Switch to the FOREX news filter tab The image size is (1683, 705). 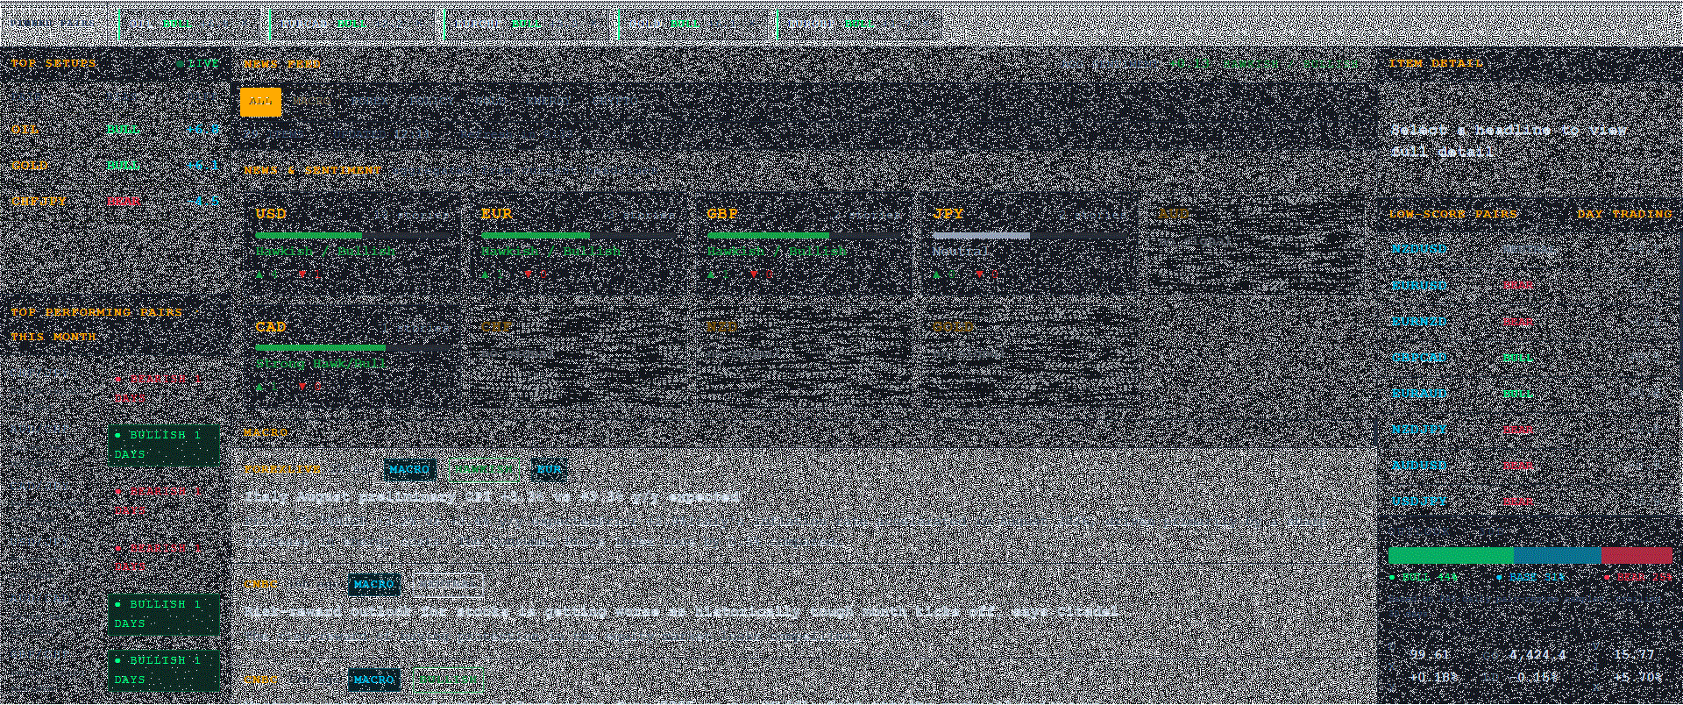pos(368,102)
